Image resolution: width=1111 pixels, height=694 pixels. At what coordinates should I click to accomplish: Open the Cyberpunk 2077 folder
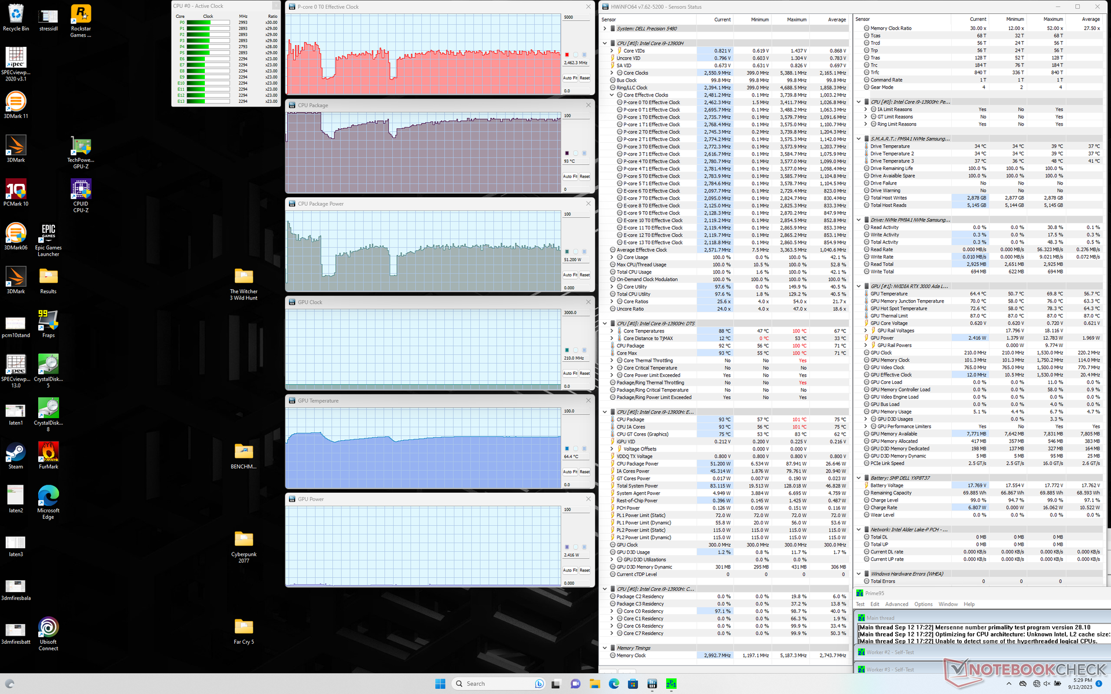pos(244,540)
